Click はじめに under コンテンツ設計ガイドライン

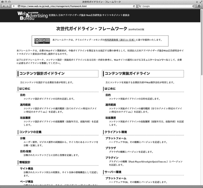coord(24,89)
